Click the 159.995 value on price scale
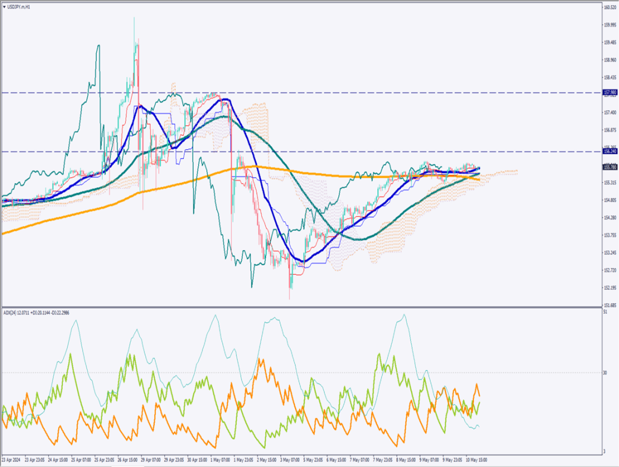Screen dimensions: 619x467 point(609,25)
